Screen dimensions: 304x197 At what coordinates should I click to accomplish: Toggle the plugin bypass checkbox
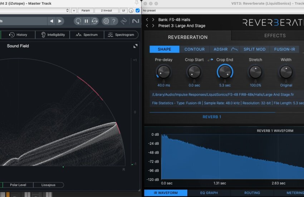point(138,11)
